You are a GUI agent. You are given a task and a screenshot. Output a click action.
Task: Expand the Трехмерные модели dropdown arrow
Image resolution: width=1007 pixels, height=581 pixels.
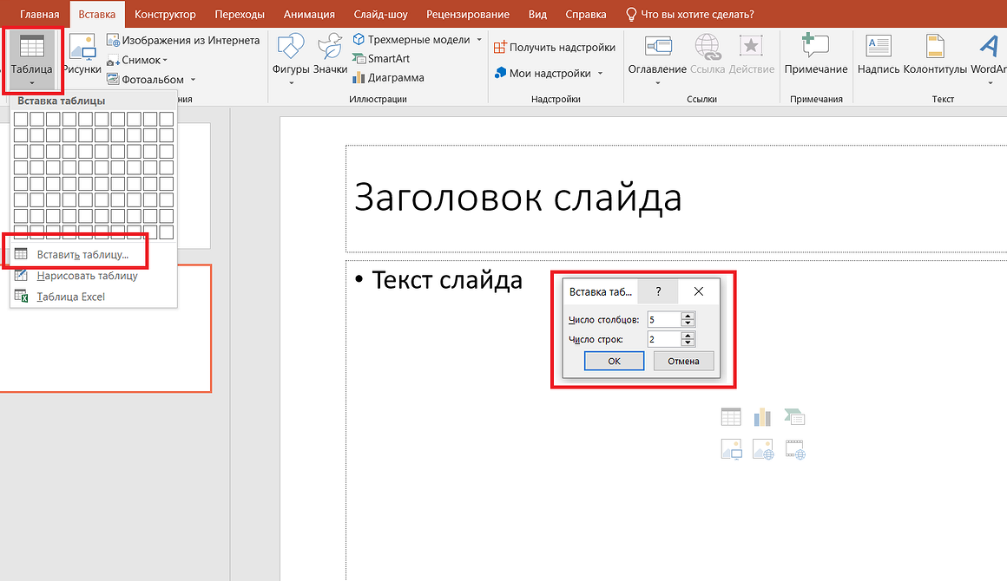coord(479,40)
